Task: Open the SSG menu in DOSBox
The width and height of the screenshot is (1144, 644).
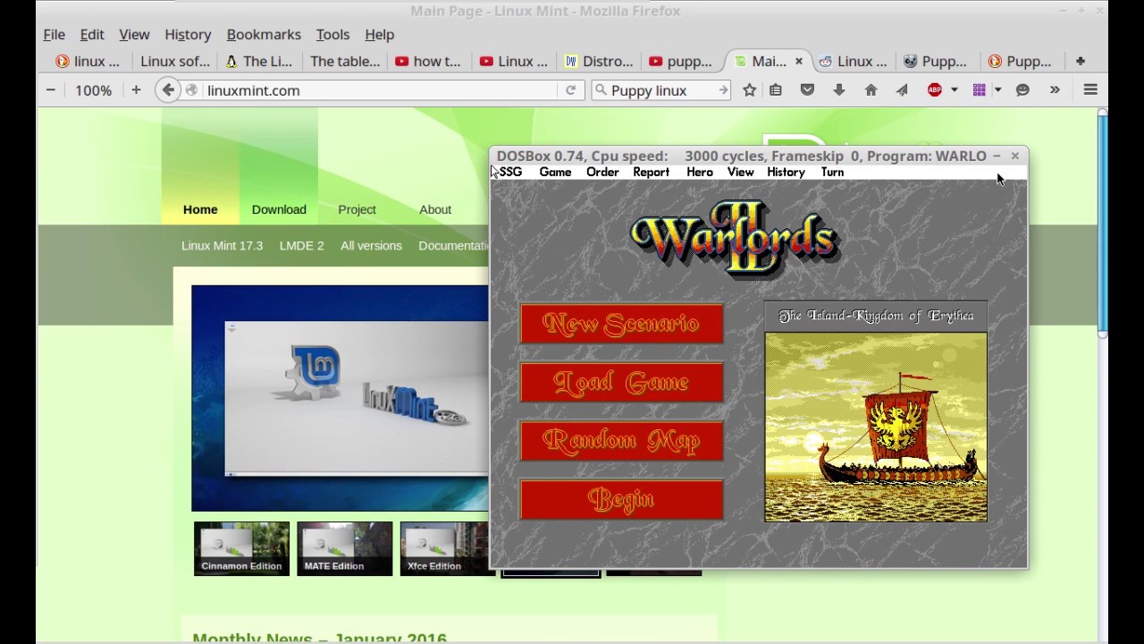Action: click(x=510, y=172)
